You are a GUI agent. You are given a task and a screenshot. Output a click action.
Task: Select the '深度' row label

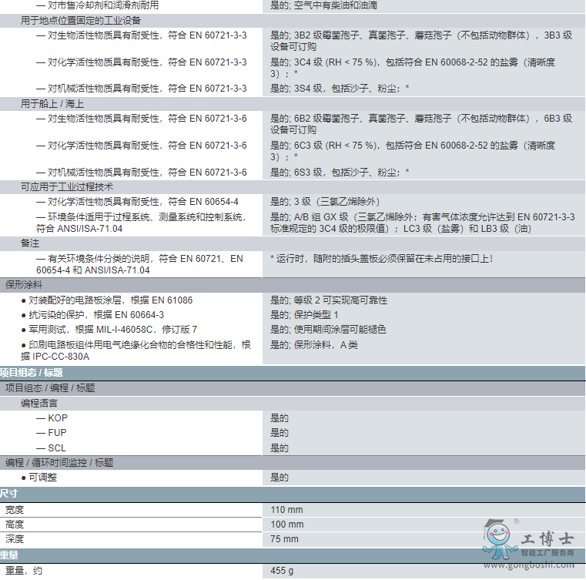click(15, 539)
